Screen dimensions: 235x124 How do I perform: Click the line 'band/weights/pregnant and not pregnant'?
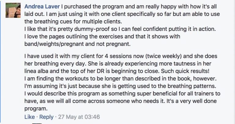[x=77, y=44]
